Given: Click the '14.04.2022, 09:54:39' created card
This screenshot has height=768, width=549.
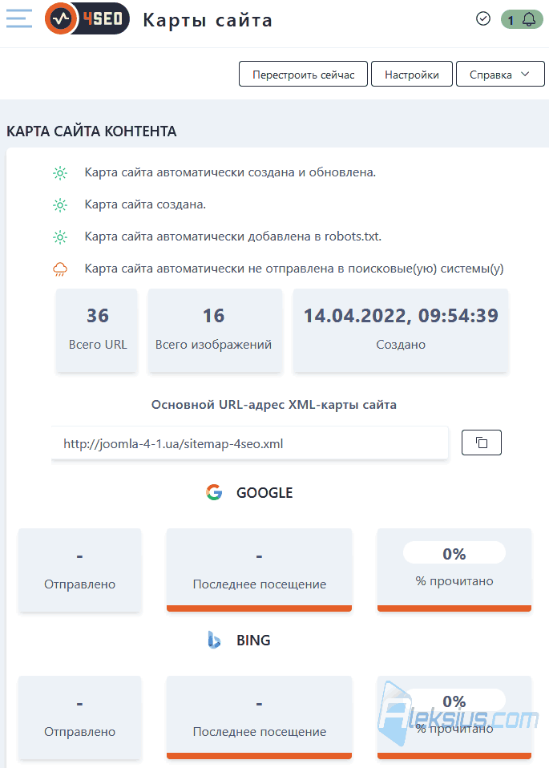Looking at the screenshot, I should pyautogui.click(x=401, y=330).
